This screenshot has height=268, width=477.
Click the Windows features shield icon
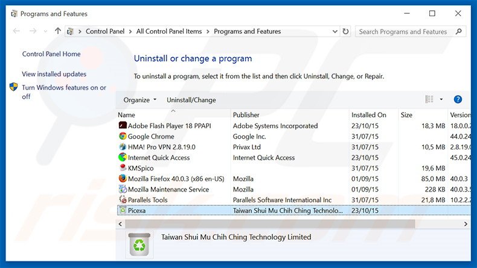point(14,87)
